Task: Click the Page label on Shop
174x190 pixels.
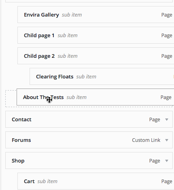Action: 155,161
